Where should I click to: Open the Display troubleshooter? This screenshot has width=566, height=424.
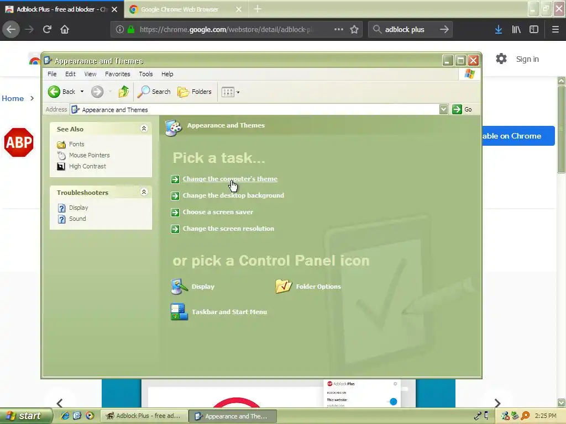78,208
